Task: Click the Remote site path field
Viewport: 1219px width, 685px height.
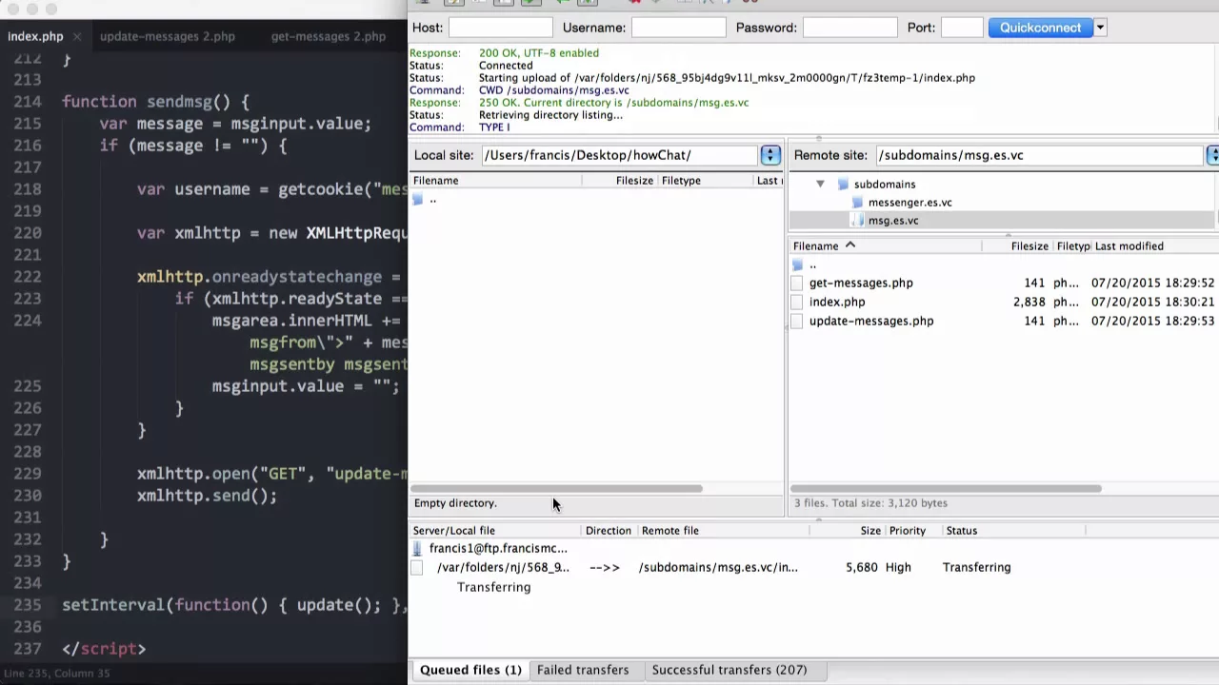Action: (x=1039, y=155)
